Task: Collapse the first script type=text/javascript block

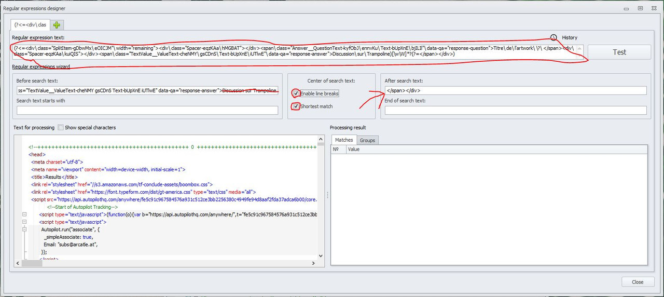Action: tap(24, 214)
